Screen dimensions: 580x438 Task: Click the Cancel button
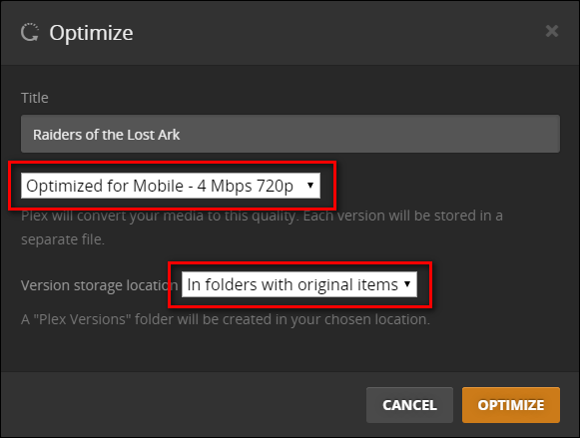pyautogui.click(x=409, y=405)
